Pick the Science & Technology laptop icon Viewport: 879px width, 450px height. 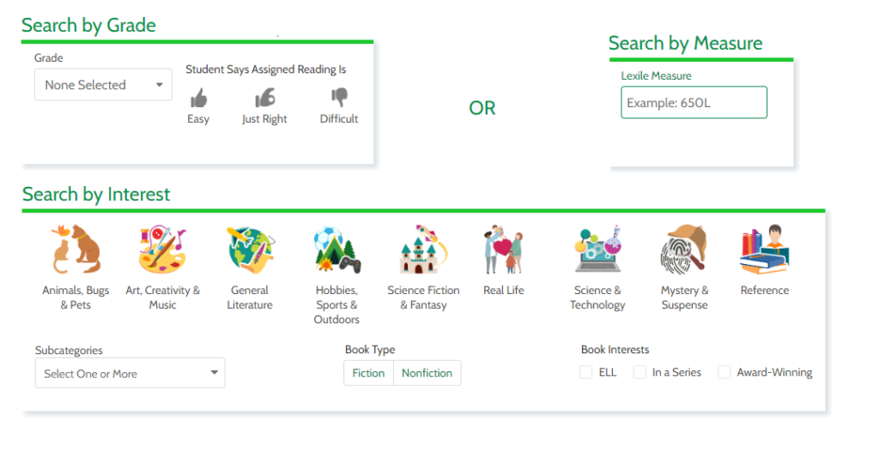597,249
